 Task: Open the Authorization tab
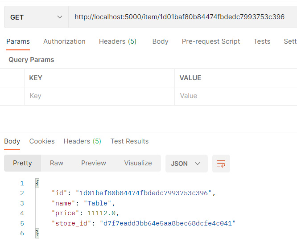pyautogui.click(x=64, y=41)
